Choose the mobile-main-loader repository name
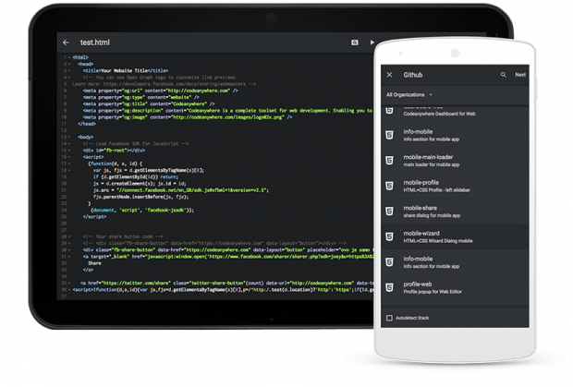573x387 pixels. tap(428, 157)
